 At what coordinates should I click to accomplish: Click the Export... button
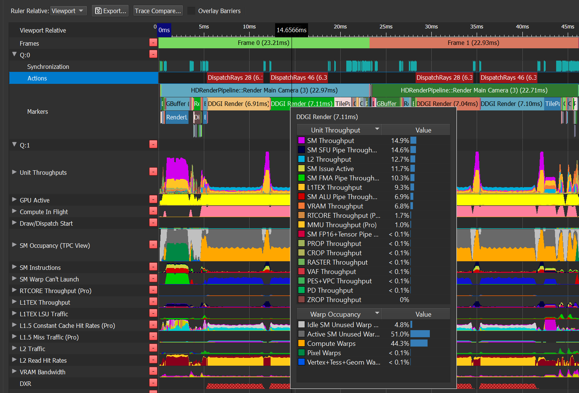[110, 11]
